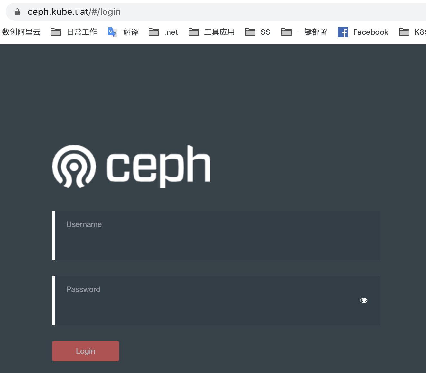
Task: Open the 一键部署 folder icon
Action: point(286,32)
